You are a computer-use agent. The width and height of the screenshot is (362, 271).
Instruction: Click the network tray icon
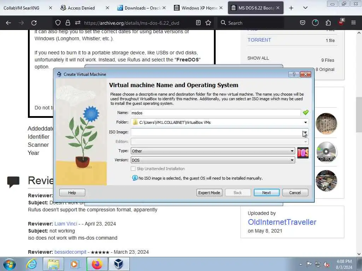[x=318, y=264]
